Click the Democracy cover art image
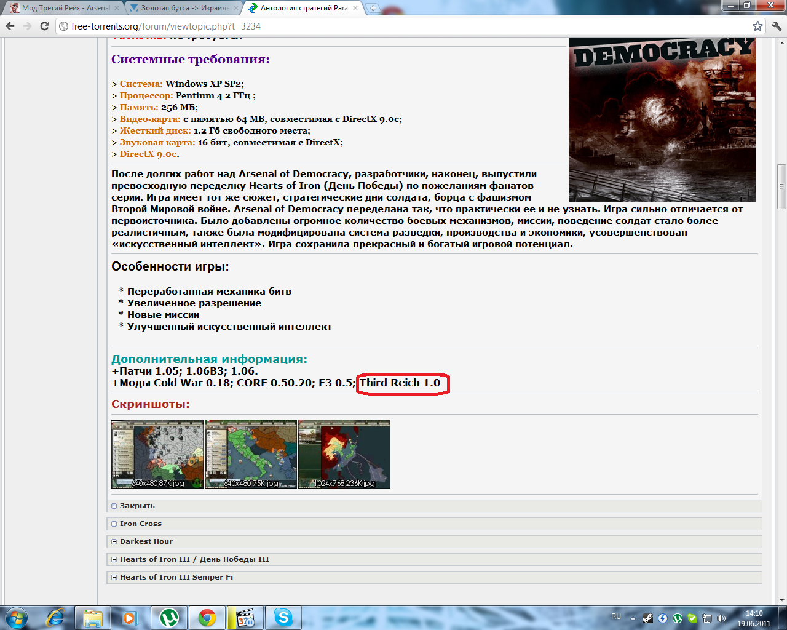Screen dimensions: 787x630 662,120
